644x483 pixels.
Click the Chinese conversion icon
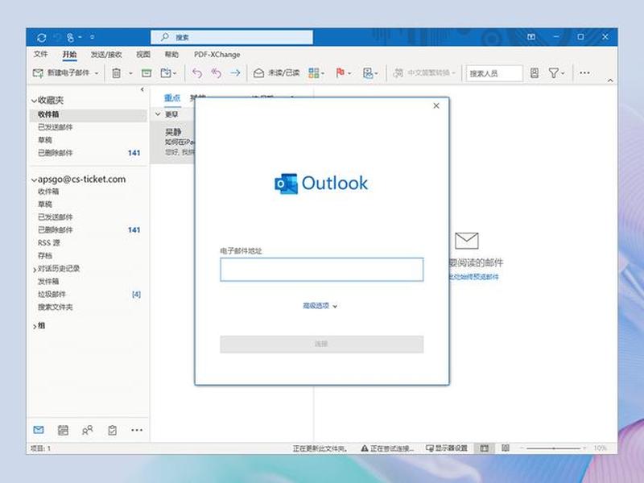(398, 73)
